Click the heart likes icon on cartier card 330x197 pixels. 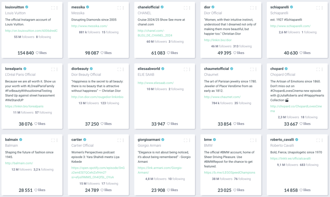pos(102,190)
